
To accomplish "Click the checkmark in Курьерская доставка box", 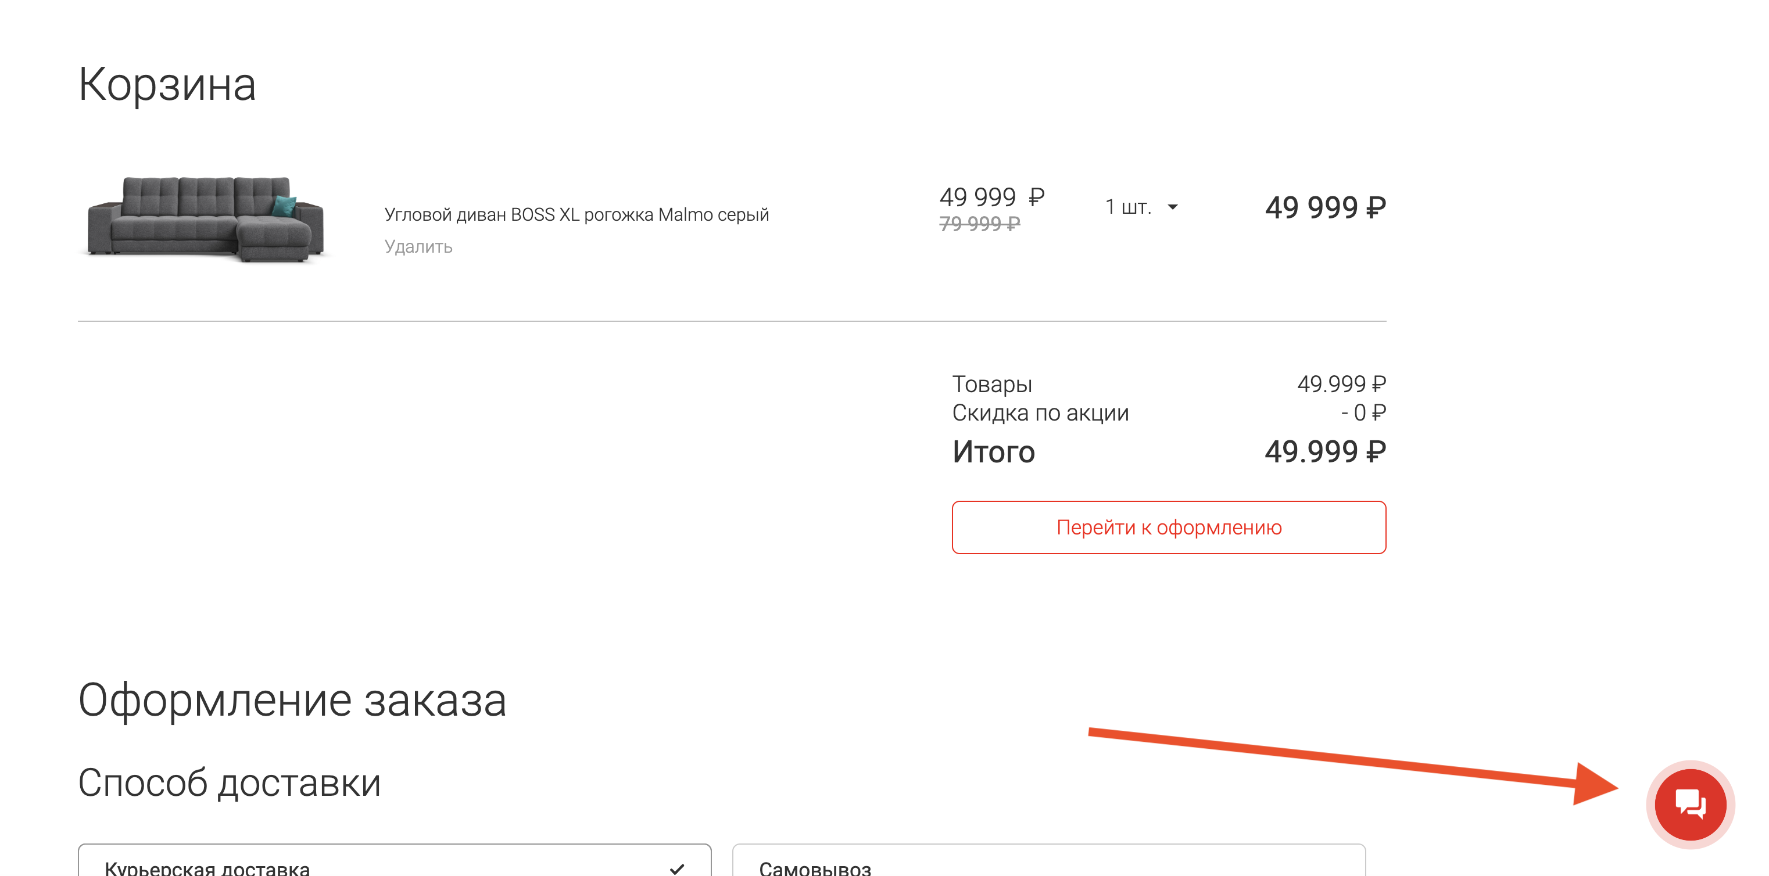I will click(x=677, y=868).
